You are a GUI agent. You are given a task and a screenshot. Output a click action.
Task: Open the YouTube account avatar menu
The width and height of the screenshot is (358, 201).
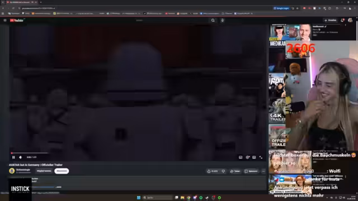(350, 20)
